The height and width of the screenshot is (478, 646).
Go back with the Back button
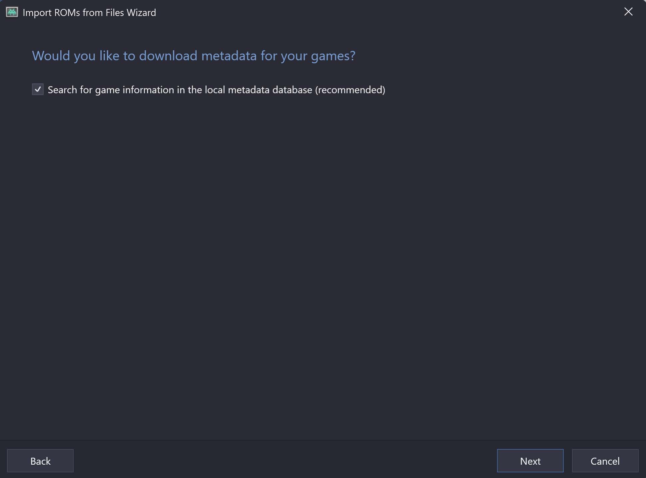click(40, 461)
